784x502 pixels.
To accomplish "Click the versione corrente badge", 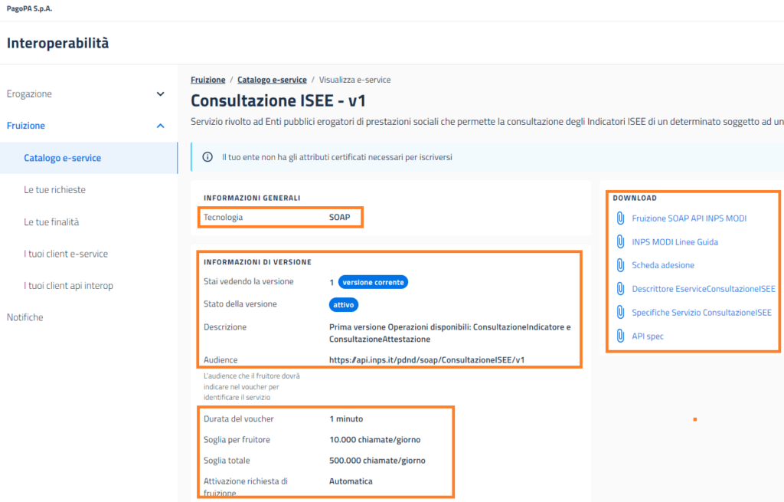I will click(x=373, y=282).
